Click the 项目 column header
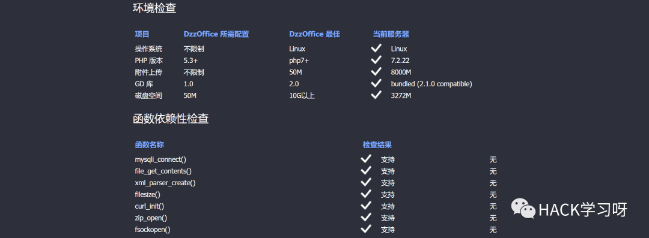This screenshot has width=649, height=238. (x=142, y=34)
